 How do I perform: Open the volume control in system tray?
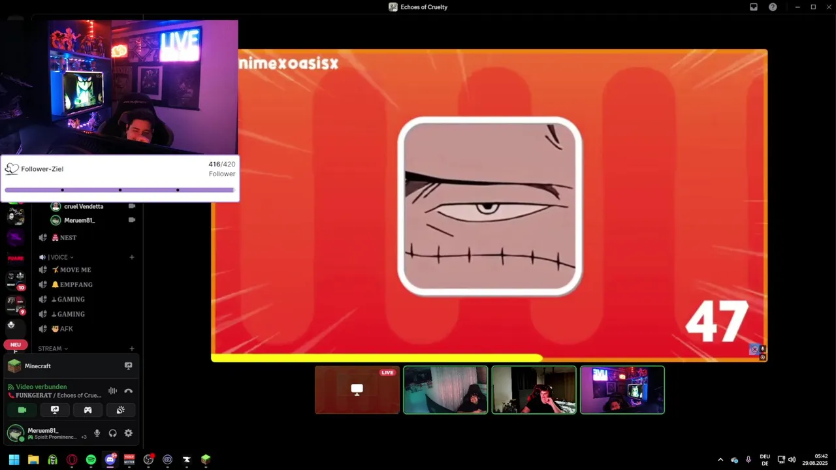[792, 460]
